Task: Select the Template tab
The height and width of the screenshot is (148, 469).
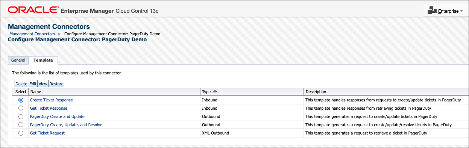Action: click(x=43, y=60)
